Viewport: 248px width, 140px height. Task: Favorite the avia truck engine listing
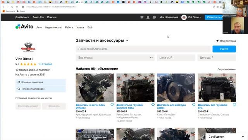234,105
